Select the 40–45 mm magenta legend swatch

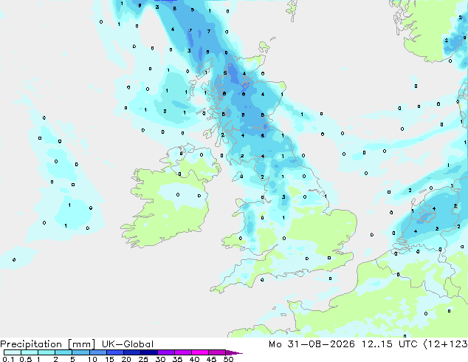click(200, 352)
